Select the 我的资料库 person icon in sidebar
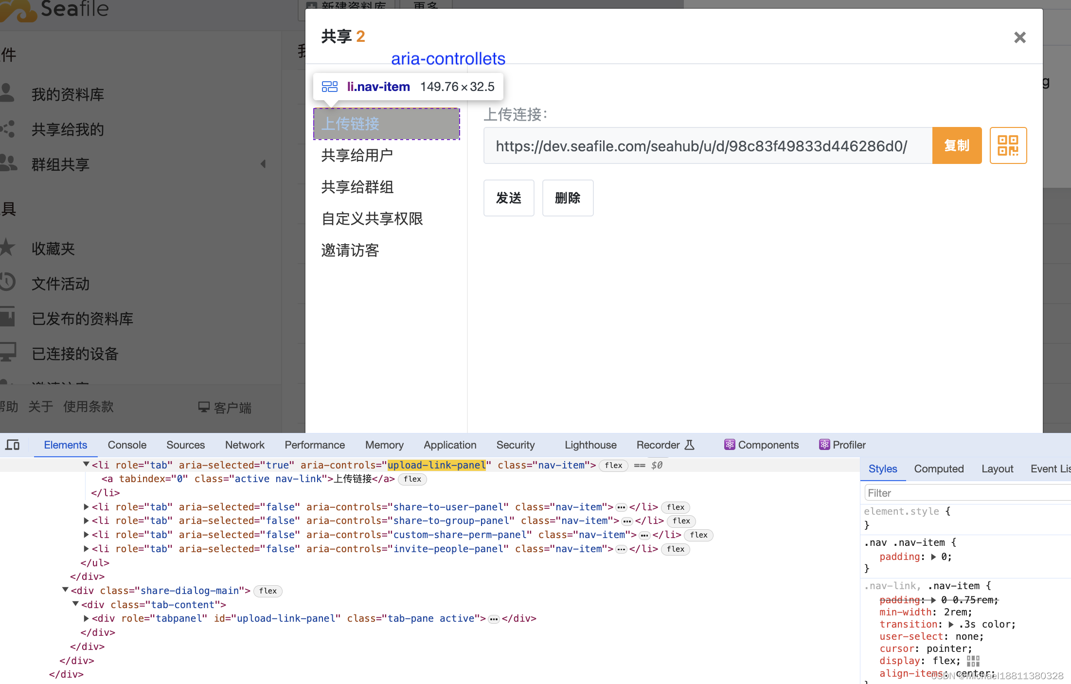 (8, 93)
